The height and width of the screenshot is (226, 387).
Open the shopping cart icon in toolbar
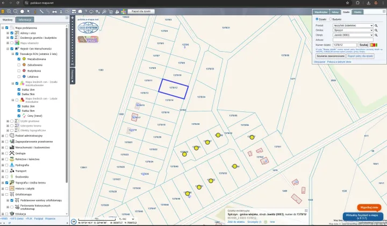[x=112, y=11]
